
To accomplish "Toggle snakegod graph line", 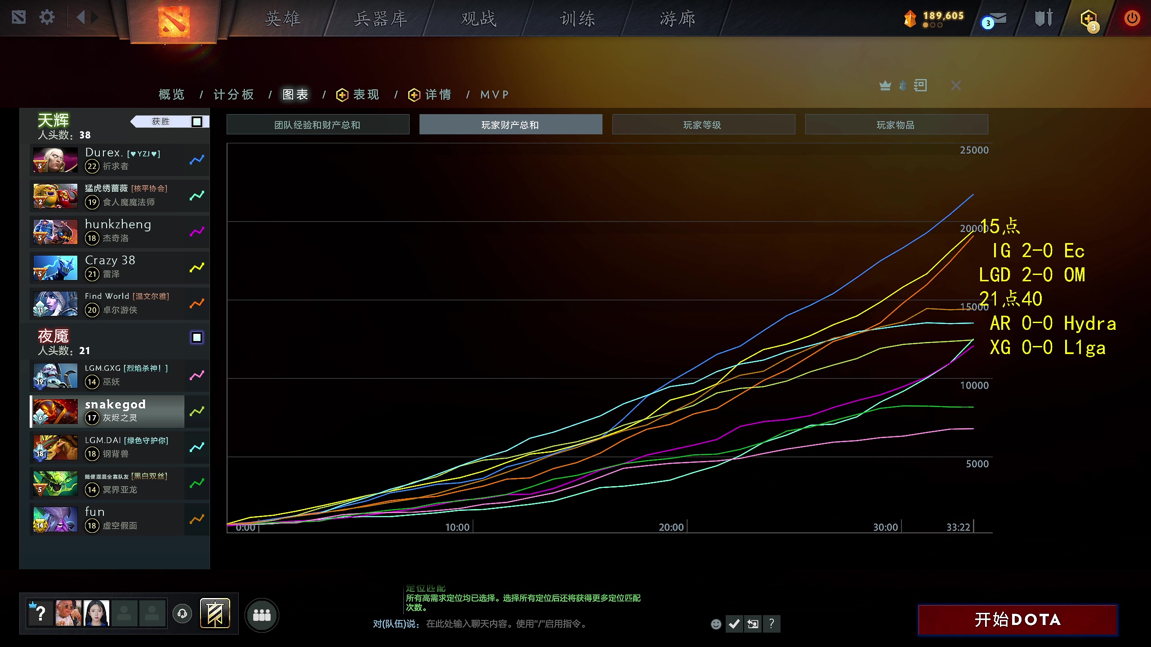I will tap(197, 411).
